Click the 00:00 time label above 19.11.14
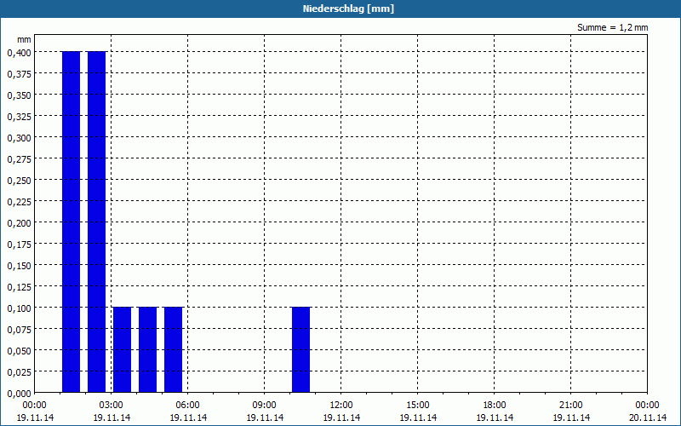Viewport: 681px width, 426px height. pos(34,406)
